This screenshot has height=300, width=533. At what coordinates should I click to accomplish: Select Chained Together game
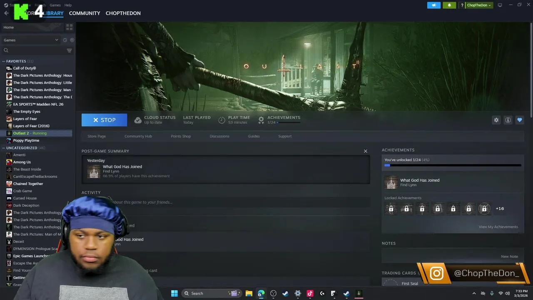click(28, 184)
